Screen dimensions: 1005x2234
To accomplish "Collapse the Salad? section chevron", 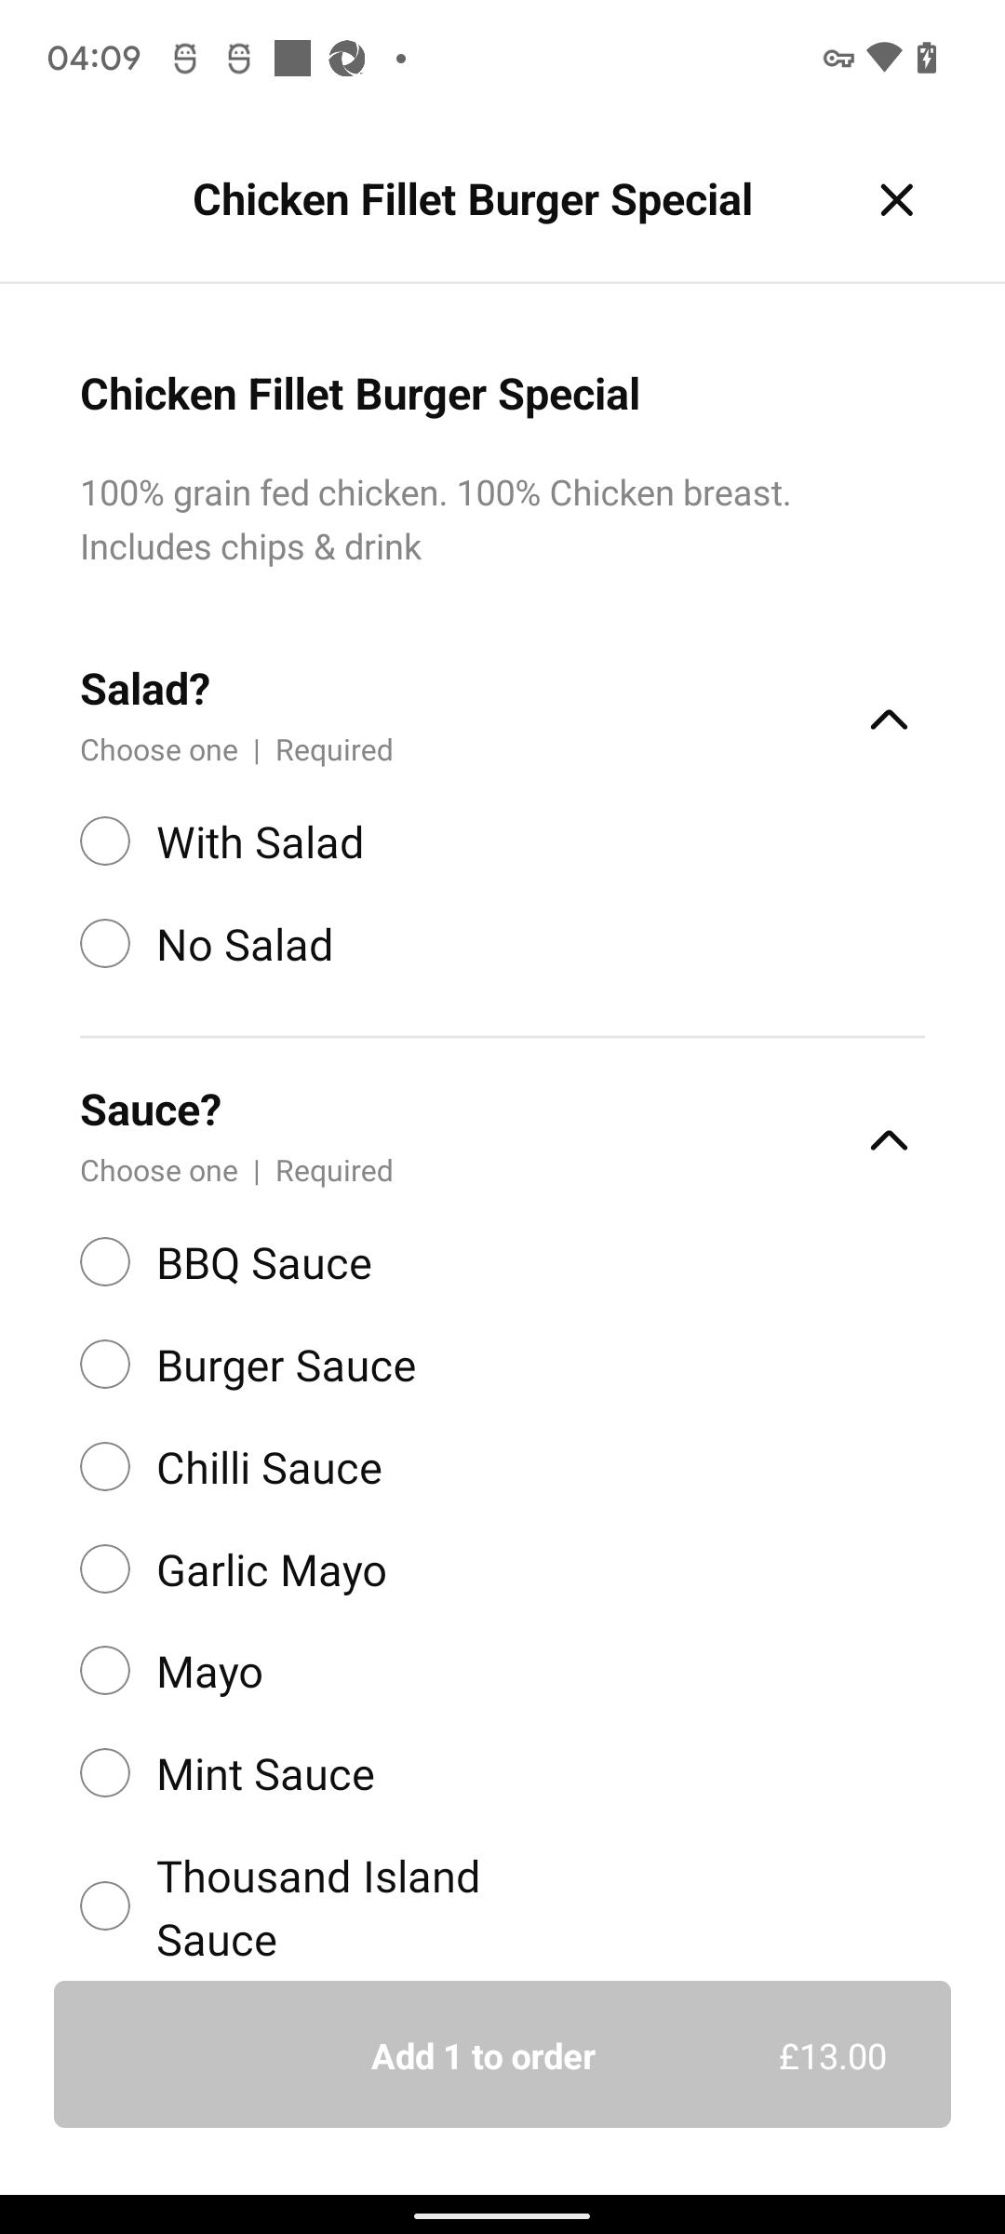I will (x=889, y=720).
